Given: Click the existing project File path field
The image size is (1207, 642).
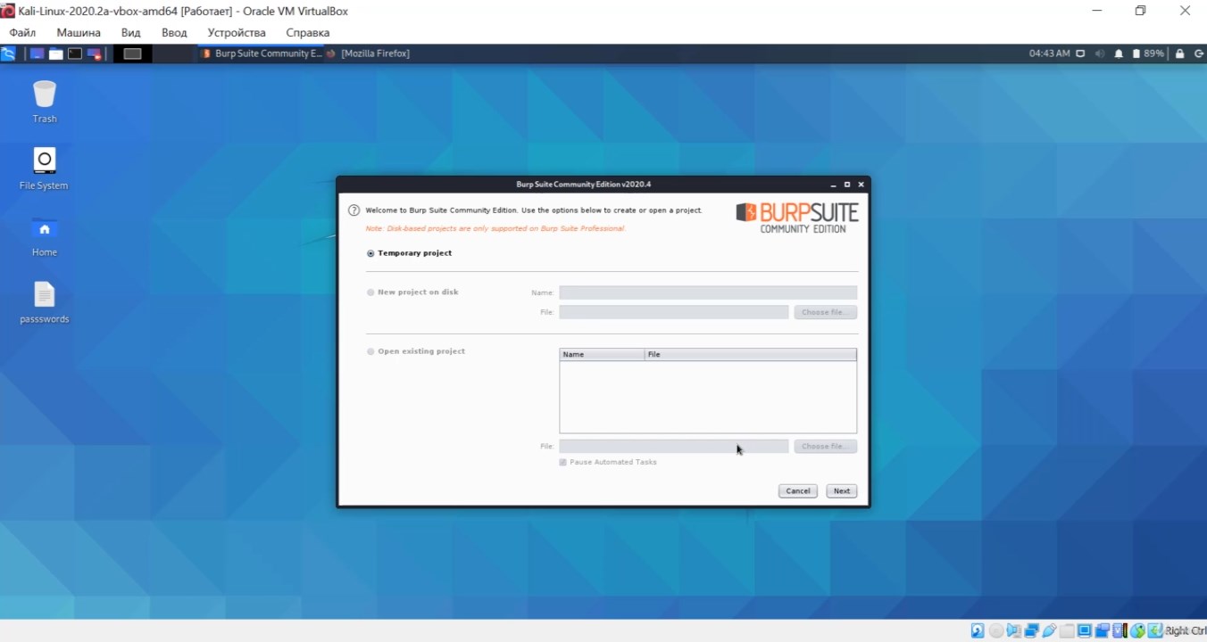Looking at the screenshot, I should tap(674, 446).
